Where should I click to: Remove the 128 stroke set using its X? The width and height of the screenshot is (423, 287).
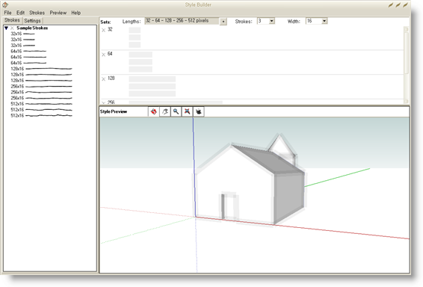[104, 79]
